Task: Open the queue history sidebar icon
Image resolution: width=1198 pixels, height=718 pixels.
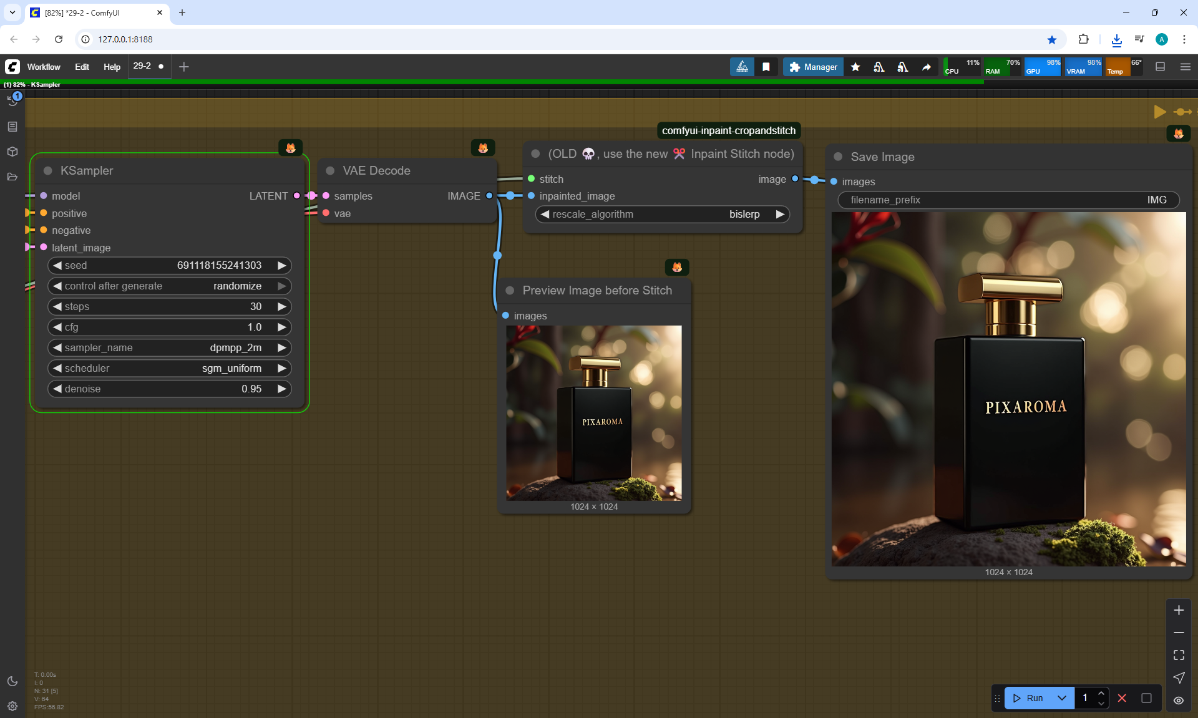Action: pos(12,100)
